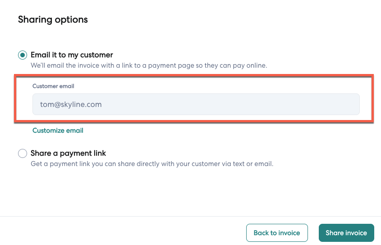
Task: Click the "Share a payment link" label text
Action: point(68,153)
